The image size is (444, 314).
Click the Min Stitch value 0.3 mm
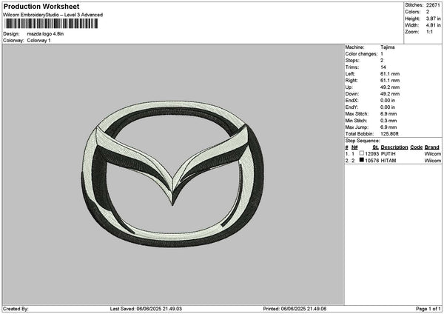tap(388, 121)
